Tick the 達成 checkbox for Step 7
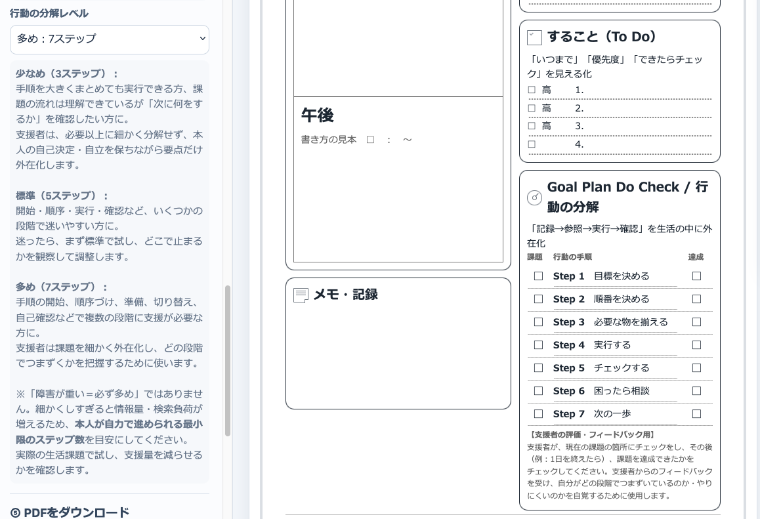This screenshot has height=519, width=760. [x=696, y=414]
